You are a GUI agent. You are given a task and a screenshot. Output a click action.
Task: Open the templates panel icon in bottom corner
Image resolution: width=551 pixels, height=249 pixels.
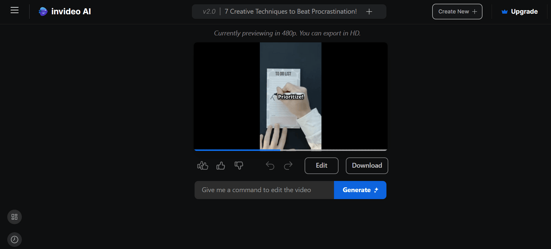click(14, 216)
